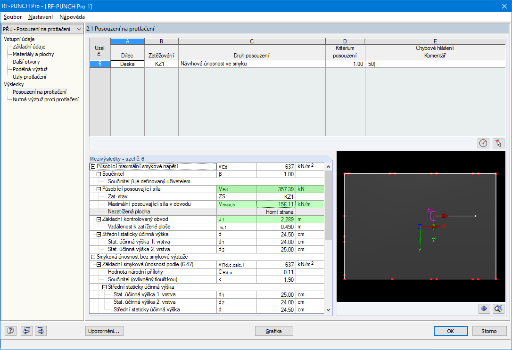512x350 pixels.
Task: Select Další otvory in the tree
Action: [x=26, y=62]
